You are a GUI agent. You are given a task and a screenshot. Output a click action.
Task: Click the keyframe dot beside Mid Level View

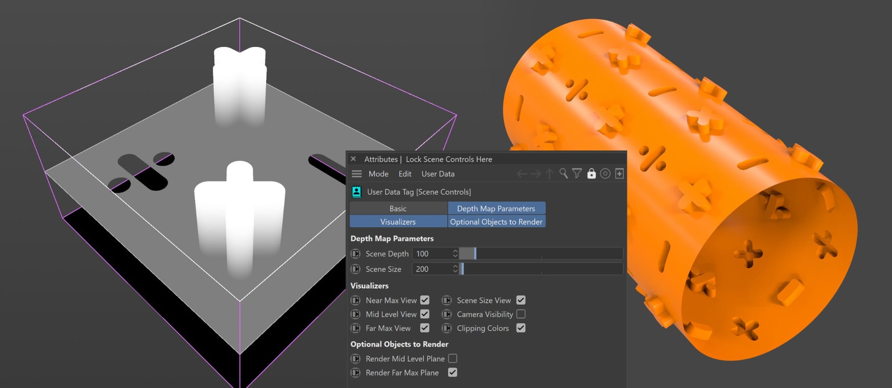coord(355,314)
